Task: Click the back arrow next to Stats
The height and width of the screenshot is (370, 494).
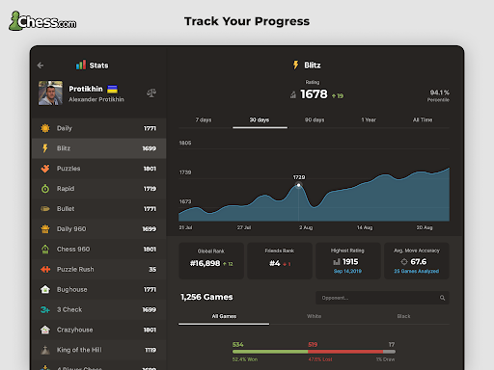Action: 41,66
